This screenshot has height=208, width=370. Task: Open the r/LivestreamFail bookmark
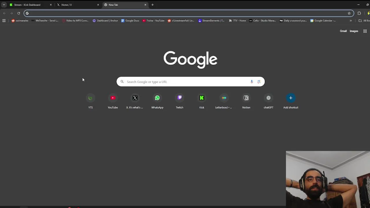pos(181,21)
